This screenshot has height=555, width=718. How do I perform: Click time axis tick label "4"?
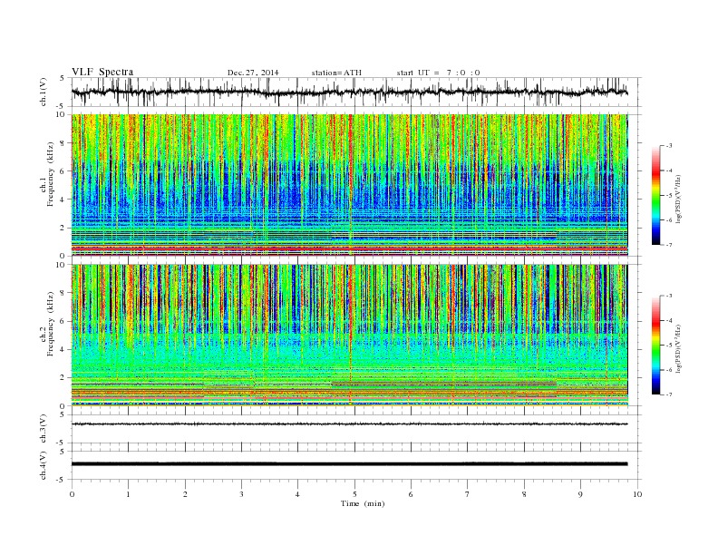point(297,494)
